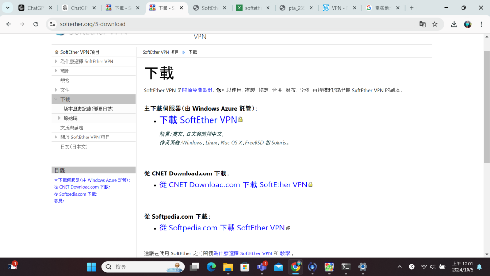View site information icon in address bar
490x276 pixels.
tap(53, 24)
